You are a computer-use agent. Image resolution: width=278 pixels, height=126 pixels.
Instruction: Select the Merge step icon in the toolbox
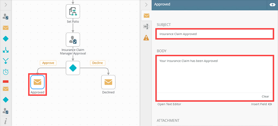coord(6,61)
